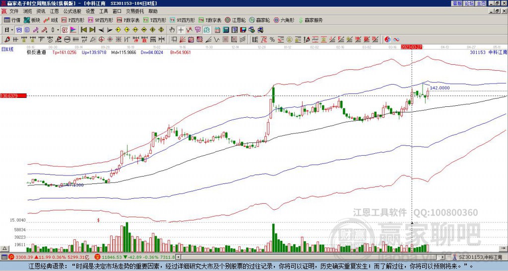
Task: Click the Dn=84.0024 indicator value
Action: 152,52
